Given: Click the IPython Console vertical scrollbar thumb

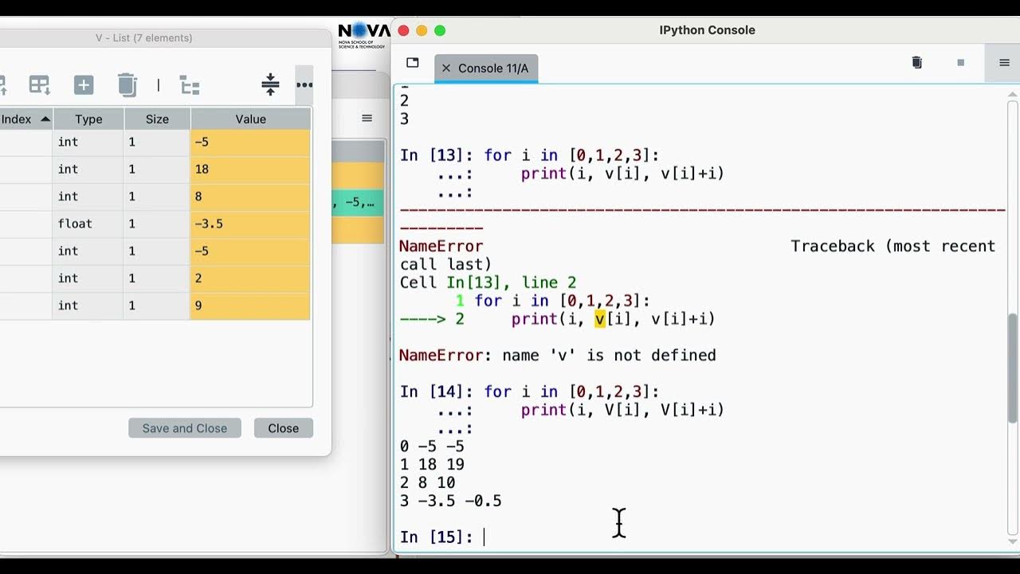Looking at the screenshot, I should tap(1013, 368).
